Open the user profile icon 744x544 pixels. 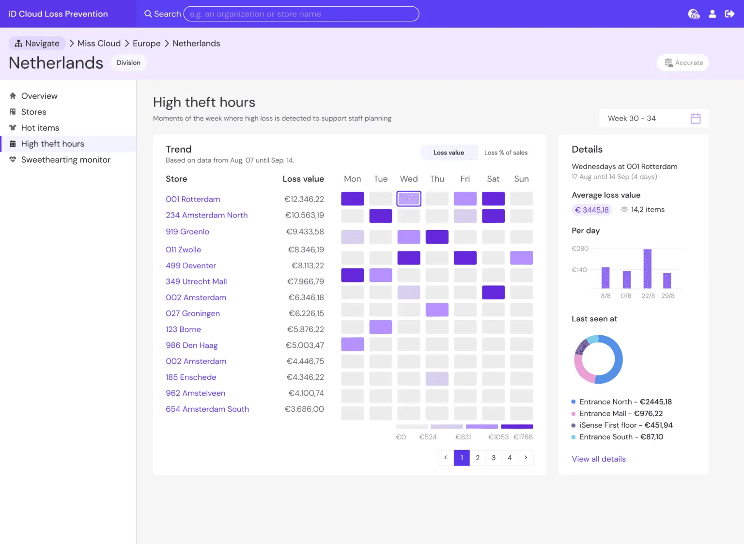[712, 14]
